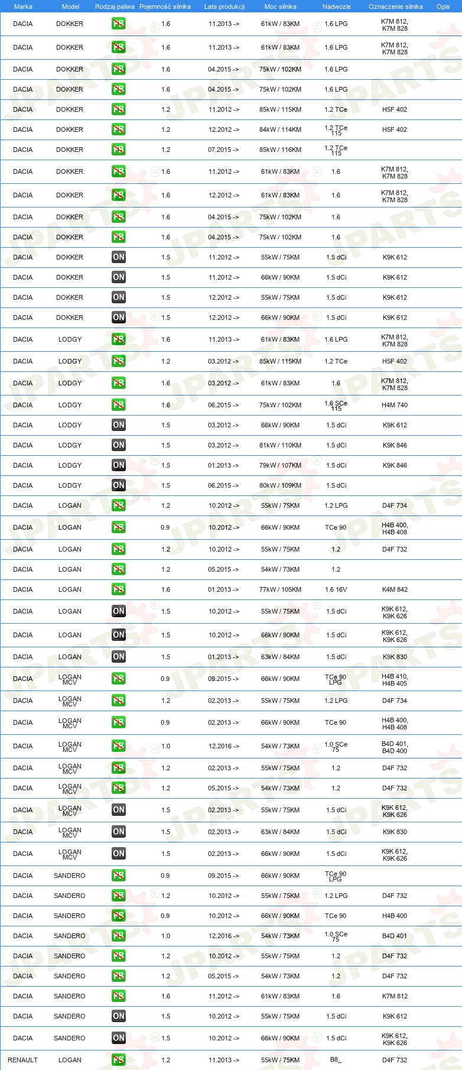Click diesel ON icon in Logan MCV 63kW / 84KM row
The height and width of the screenshot is (1070, 462).
[119, 832]
